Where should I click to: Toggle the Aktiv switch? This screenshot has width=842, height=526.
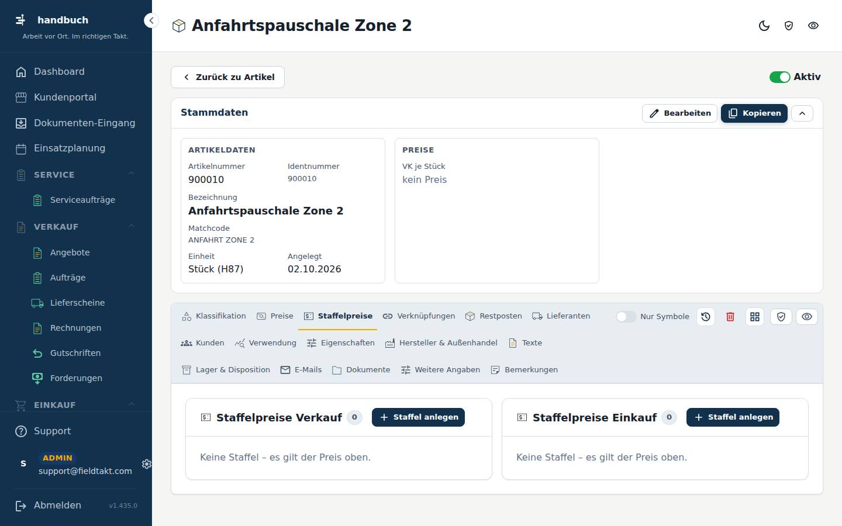tap(779, 77)
